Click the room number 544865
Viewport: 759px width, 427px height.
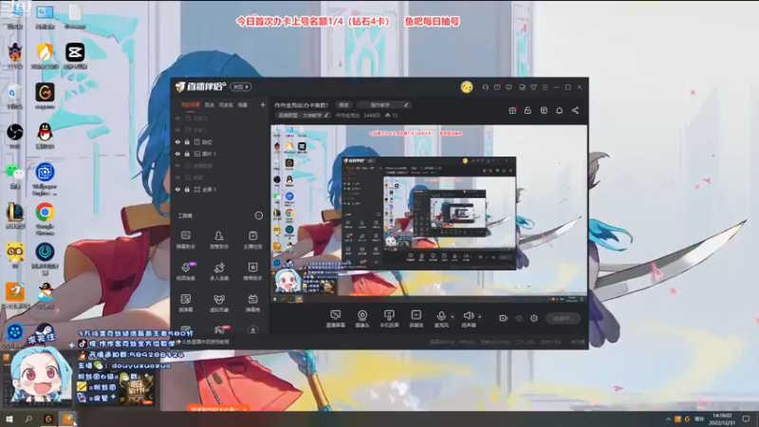pyautogui.click(x=372, y=115)
